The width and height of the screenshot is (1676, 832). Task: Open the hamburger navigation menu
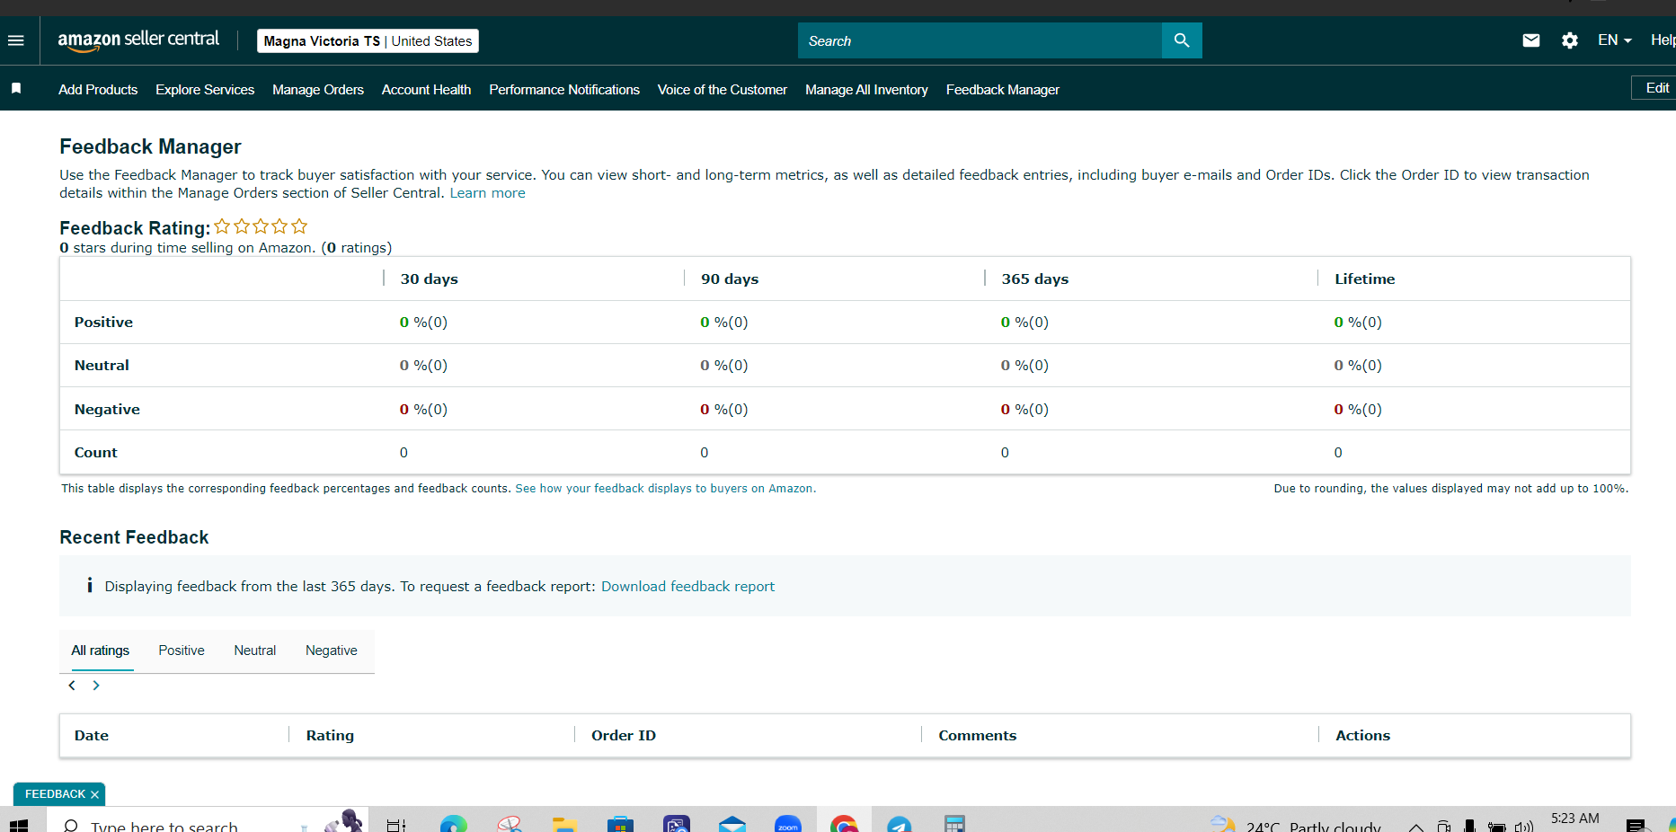point(16,40)
